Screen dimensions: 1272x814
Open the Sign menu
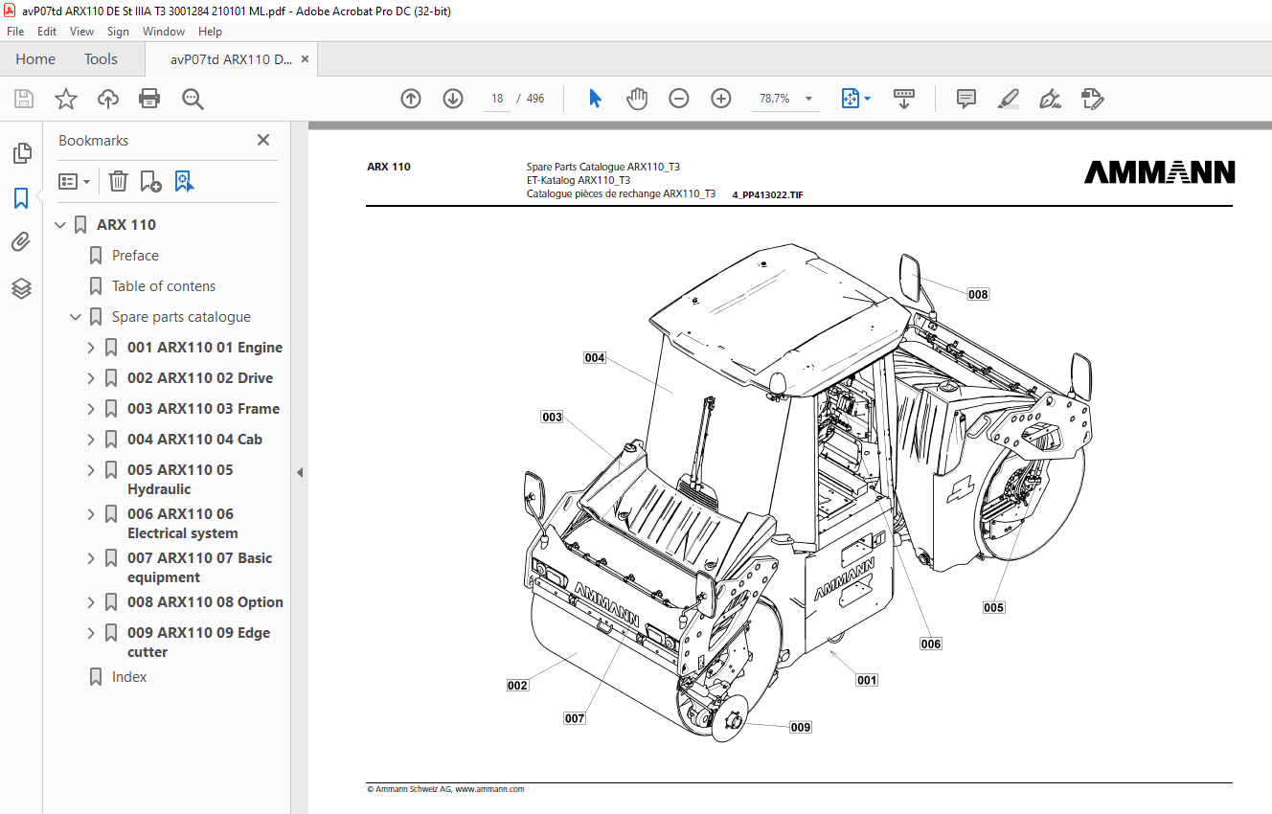tap(118, 32)
